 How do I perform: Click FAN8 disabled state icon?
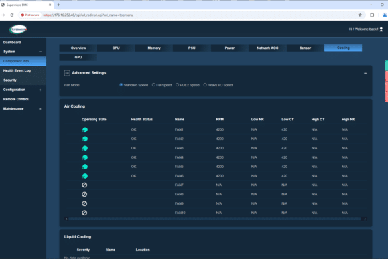pos(84,194)
